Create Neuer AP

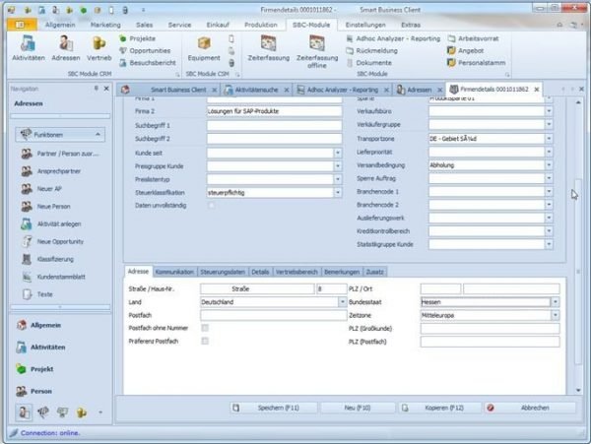point(41,189)
